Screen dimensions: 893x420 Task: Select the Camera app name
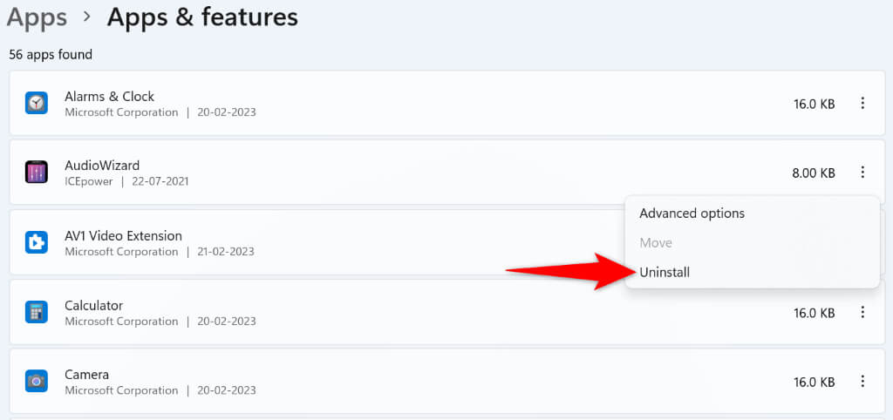click(85, 375)
